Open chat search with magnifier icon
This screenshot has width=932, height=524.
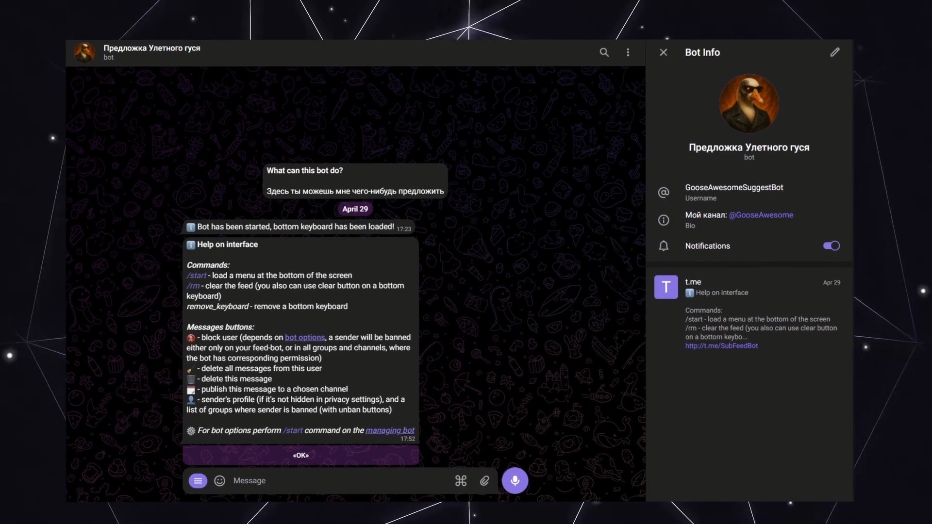pos(604,52)
